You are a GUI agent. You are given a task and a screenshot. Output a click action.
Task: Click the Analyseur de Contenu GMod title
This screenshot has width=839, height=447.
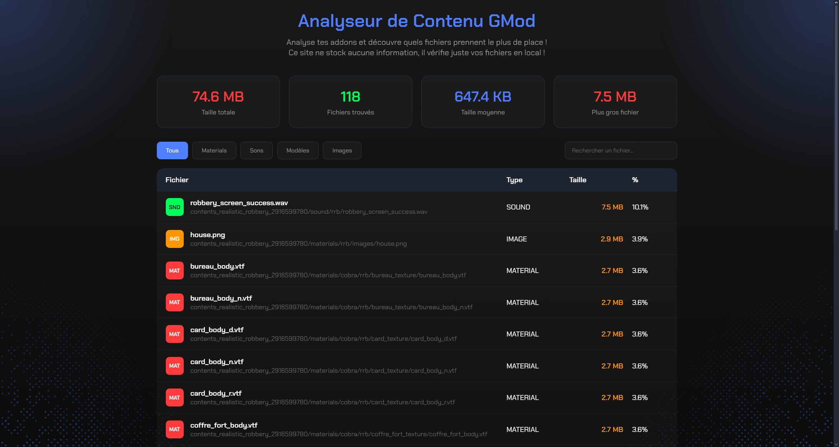(417, 21)
